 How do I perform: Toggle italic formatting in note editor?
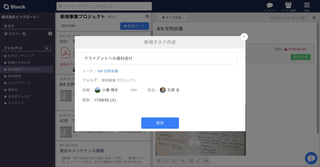pos(166,160)
